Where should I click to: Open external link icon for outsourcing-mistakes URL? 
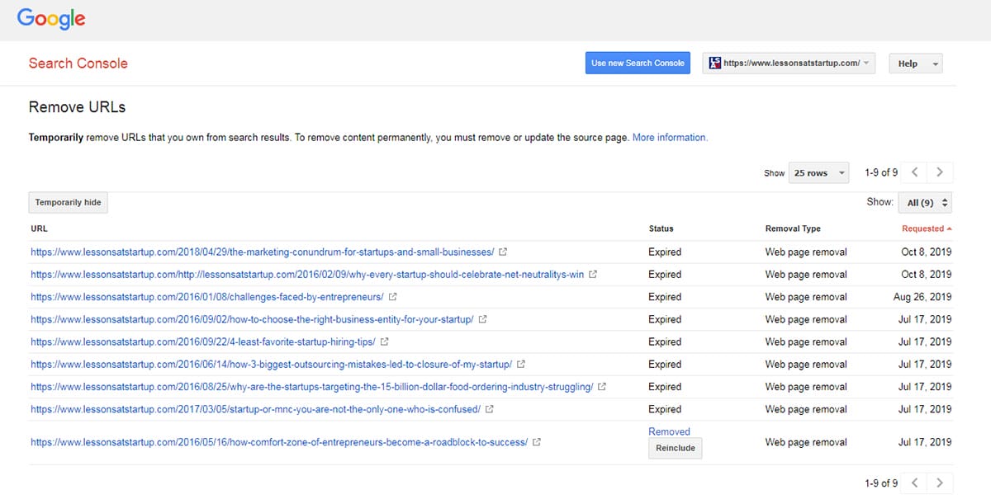pyautogui.click(x=521, y=365)
